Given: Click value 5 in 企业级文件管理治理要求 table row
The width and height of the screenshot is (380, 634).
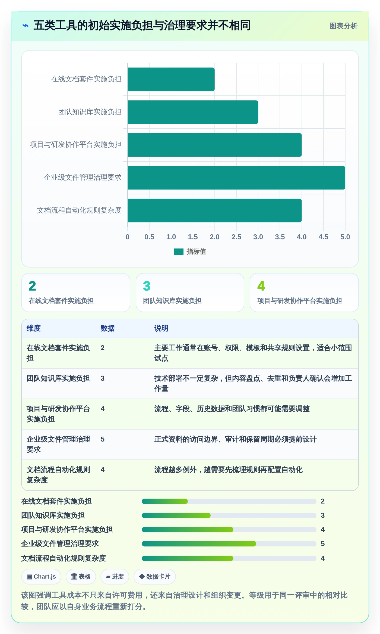Looking at the screenshot, I should (103, 439).
